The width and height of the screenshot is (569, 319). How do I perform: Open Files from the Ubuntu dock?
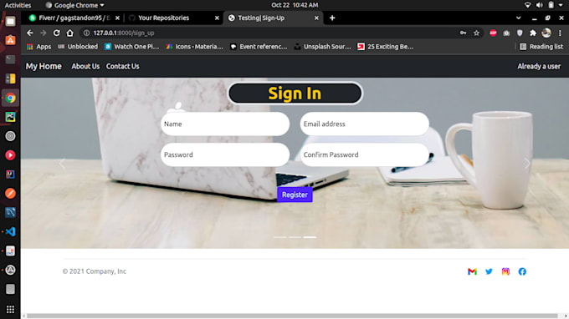[10, 22]
